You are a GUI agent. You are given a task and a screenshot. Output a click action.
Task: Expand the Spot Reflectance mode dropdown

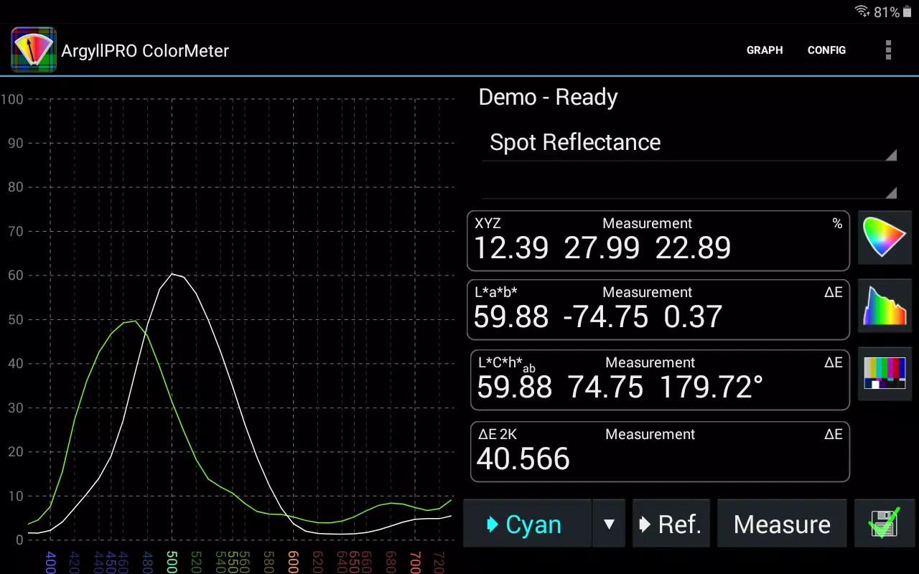(689, 143)
